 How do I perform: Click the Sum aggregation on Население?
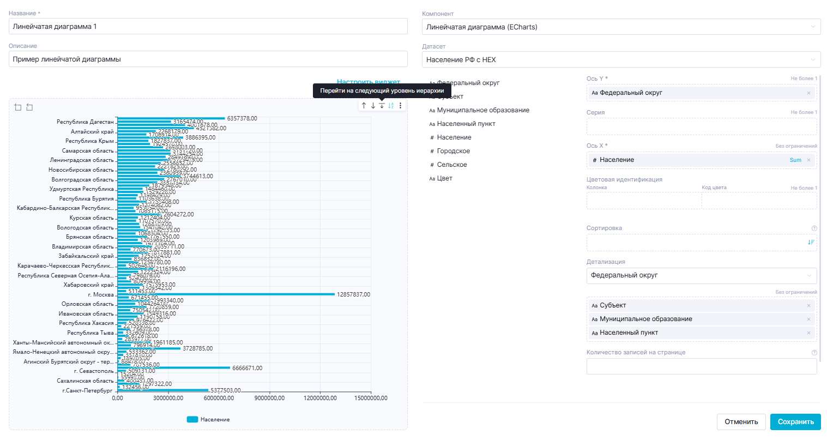795,160
